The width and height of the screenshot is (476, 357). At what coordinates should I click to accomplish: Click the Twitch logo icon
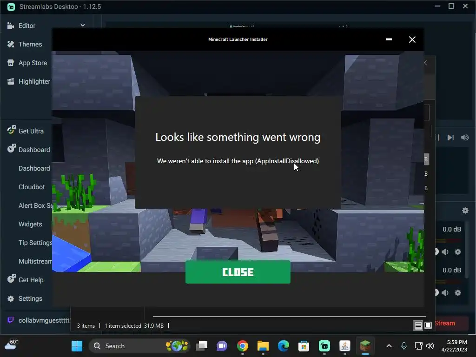[x=11, y=320]
